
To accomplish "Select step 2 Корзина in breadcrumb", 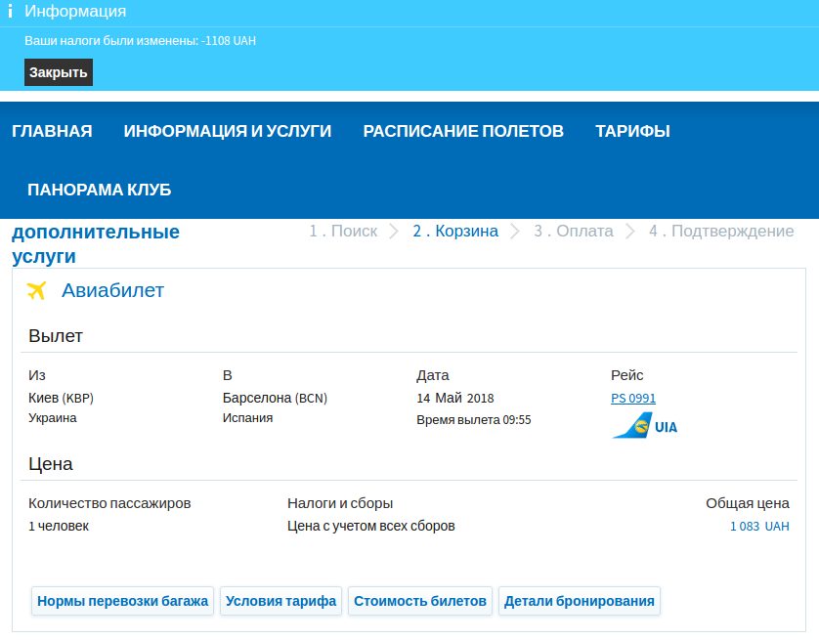I will (x=455, y=232).
